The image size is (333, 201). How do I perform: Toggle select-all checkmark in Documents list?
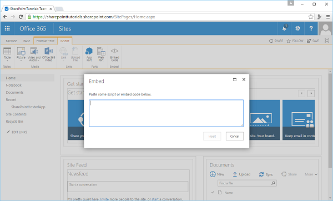tap(213, 193)
